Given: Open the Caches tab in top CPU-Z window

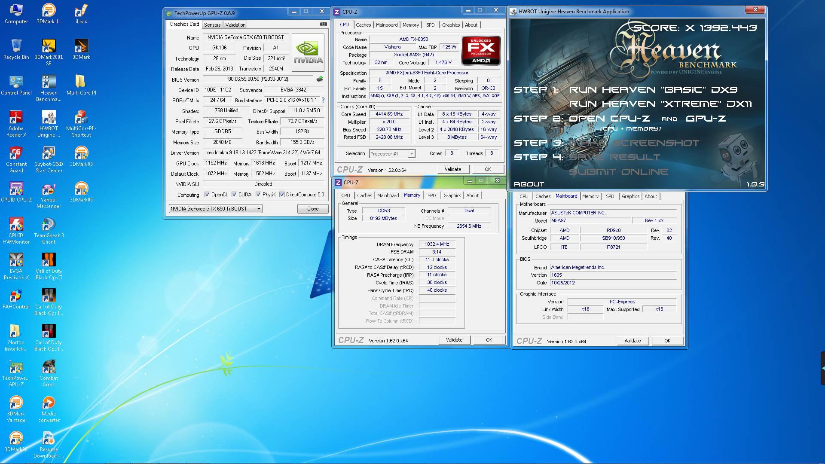Looking at the screenshot, I should point(363,25).
